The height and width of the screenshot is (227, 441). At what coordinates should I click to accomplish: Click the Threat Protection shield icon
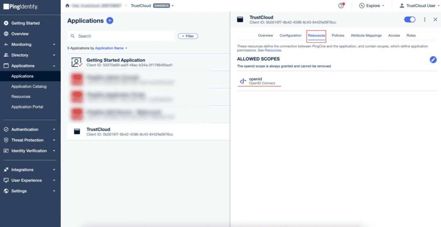[x=6, y=140]
